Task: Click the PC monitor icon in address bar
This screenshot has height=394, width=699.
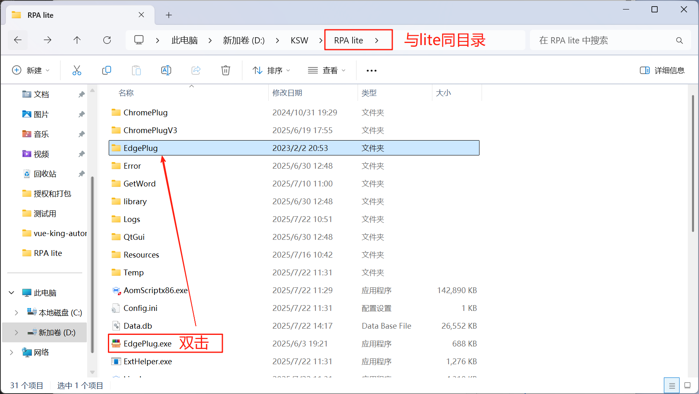Action: coord(139,40)
